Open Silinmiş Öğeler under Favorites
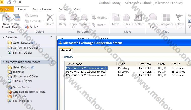 (20, 53)
